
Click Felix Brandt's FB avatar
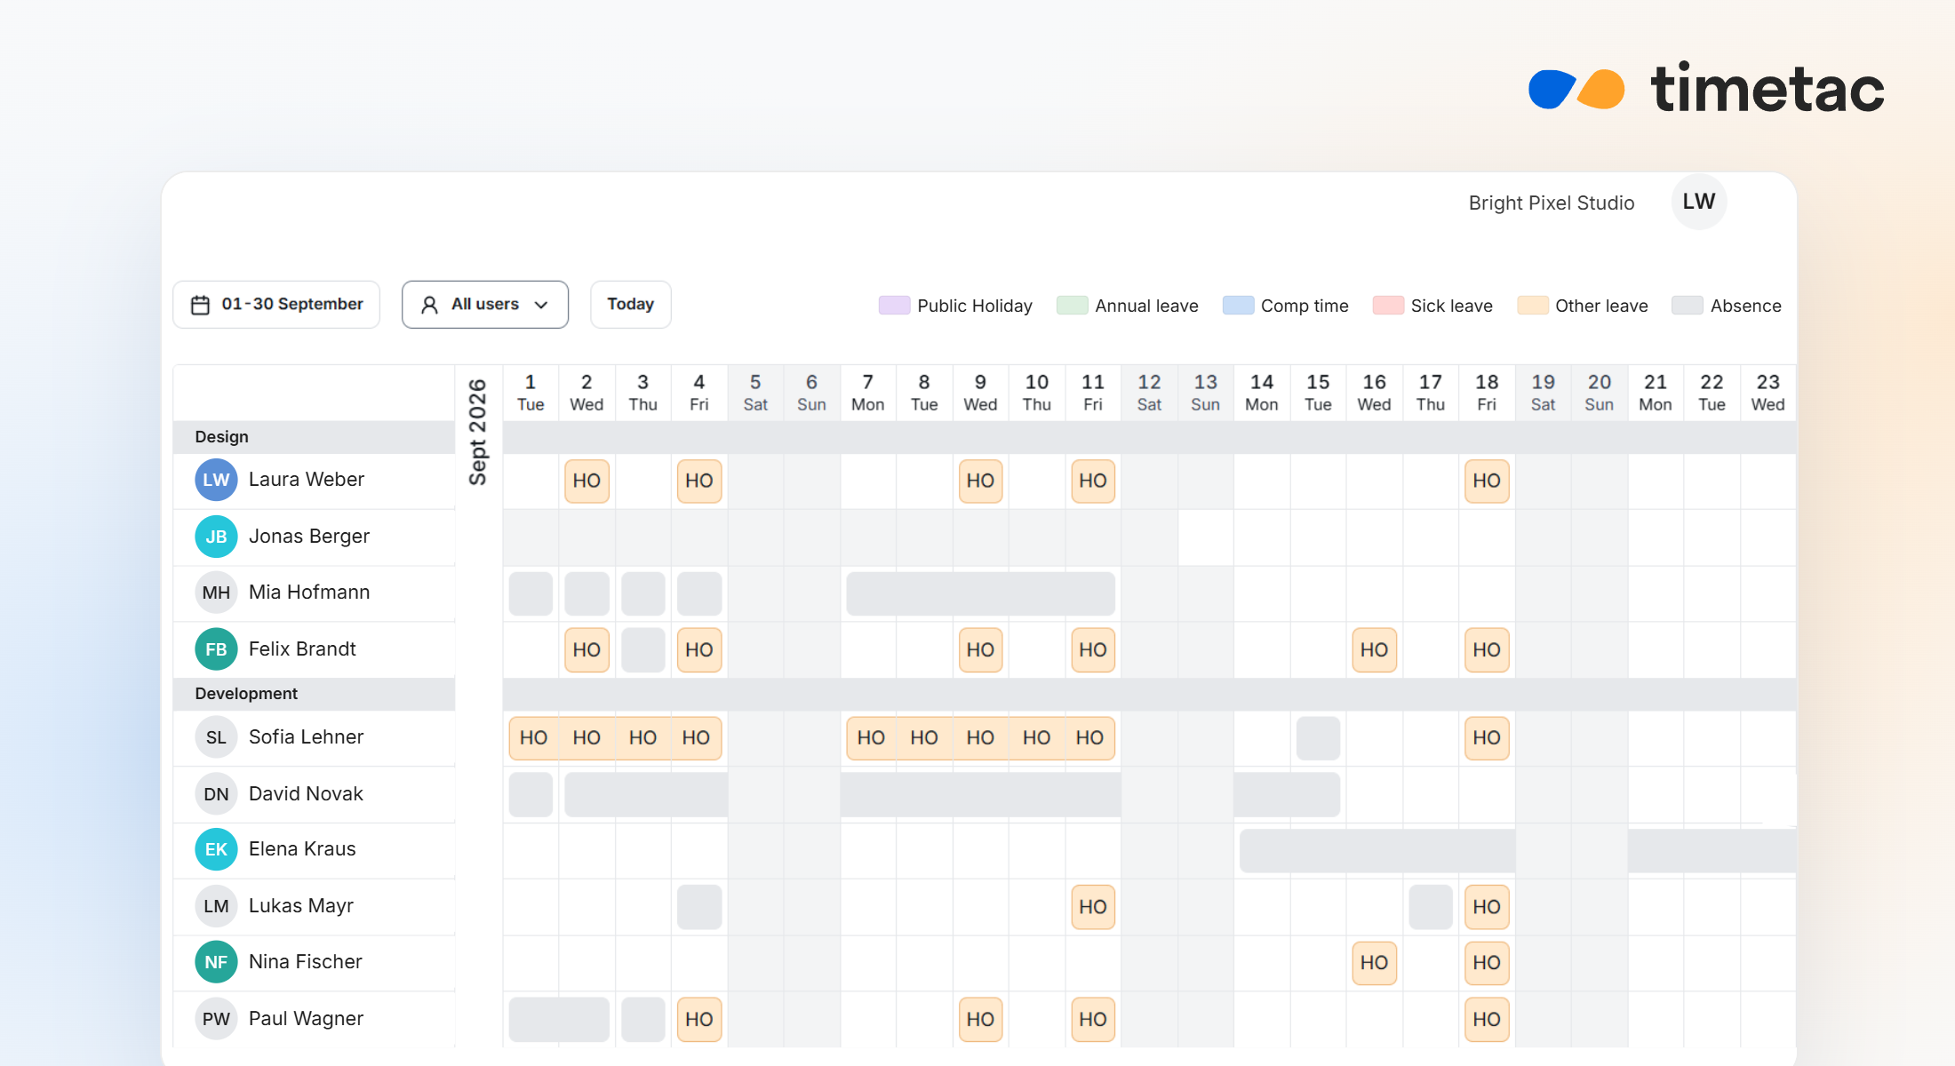coord(216,649)
